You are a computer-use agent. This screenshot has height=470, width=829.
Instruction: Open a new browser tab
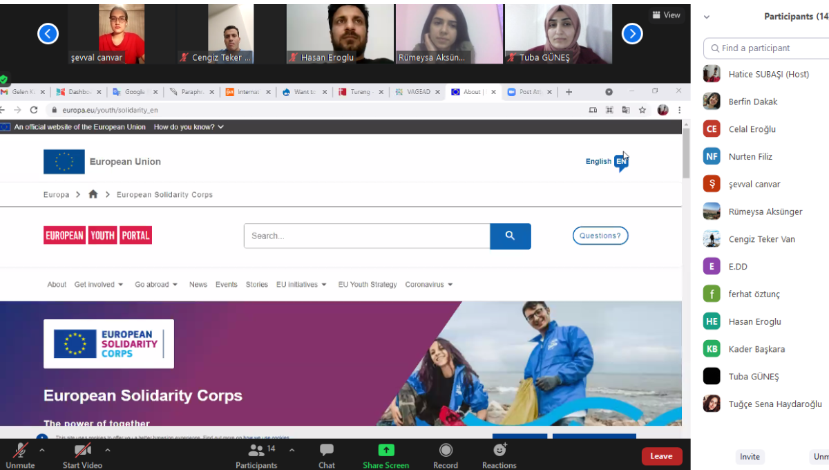click(569, 92)
